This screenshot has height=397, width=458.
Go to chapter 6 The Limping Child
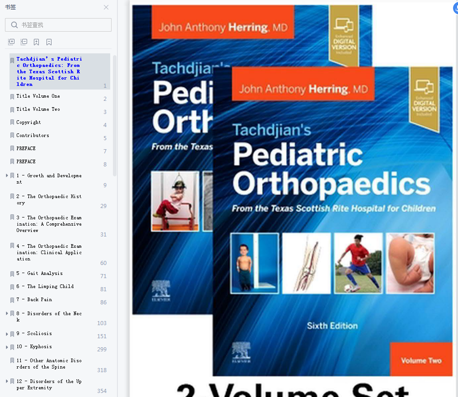coord(45,287)
